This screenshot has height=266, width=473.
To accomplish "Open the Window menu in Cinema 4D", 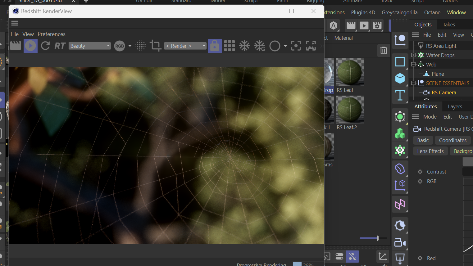I will point(456,12).
